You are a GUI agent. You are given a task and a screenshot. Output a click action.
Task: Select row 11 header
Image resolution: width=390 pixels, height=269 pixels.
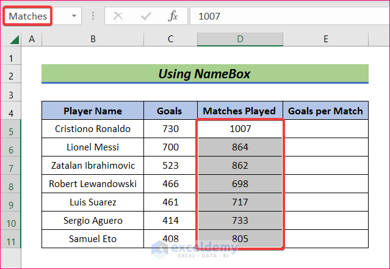coord(10,239)
